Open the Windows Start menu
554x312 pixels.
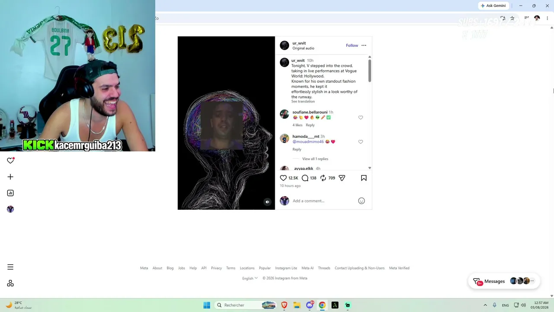click(207, 305)
